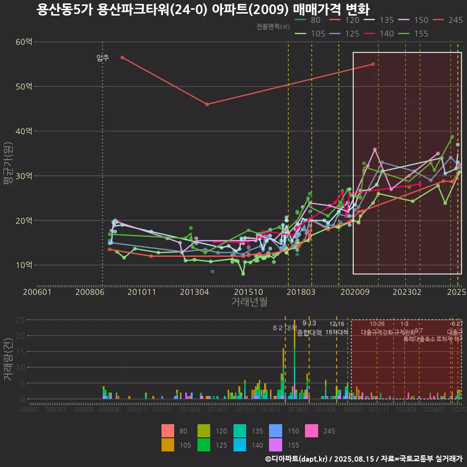Click the blue 150 swatch in bottom legend
This screenshot has height=467, width=467.
click(x=275, y=431)
